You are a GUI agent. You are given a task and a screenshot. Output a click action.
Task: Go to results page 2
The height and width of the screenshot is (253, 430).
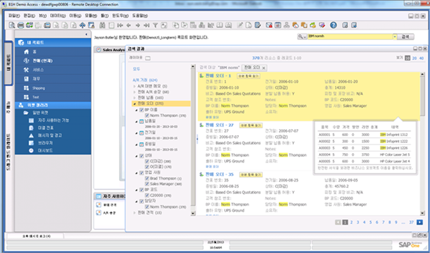click(x=351, y=223)
